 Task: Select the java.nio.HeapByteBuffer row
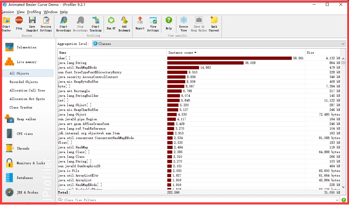(x=199, y=82)
